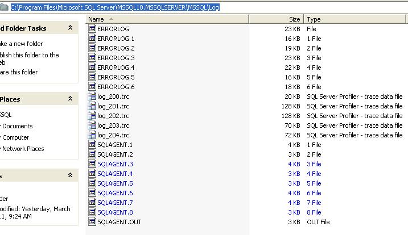Image resolution: width=408 pixels, height=235 pixels.
Task: Select the log_202.trc file name
Action: [113, 116]
